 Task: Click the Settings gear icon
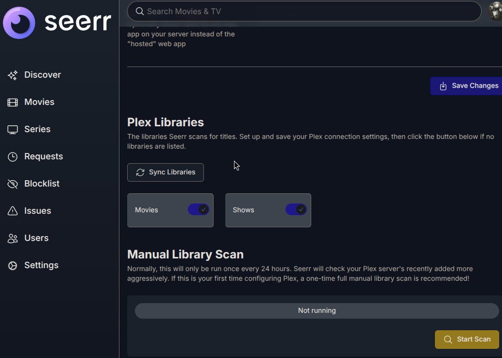pos(13,266)
